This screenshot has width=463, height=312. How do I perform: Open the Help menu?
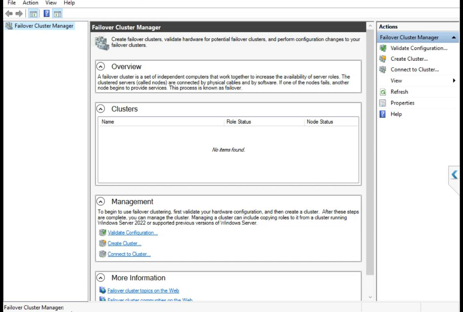(x=69, y=3)
